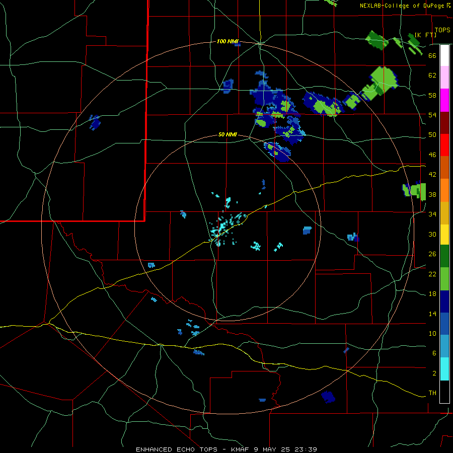The image size is (453, 453).
Task: Click the 2 legend value
Action: coord(434,373)
